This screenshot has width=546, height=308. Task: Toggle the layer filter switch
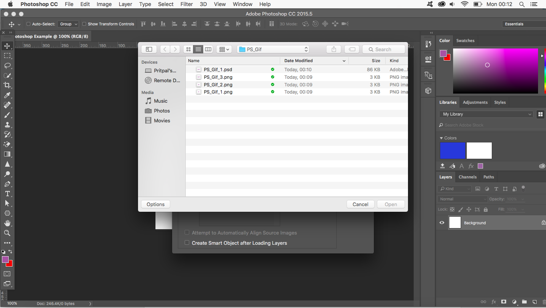523,188
